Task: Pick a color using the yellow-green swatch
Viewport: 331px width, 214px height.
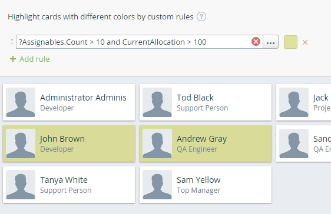Action: 290,42
